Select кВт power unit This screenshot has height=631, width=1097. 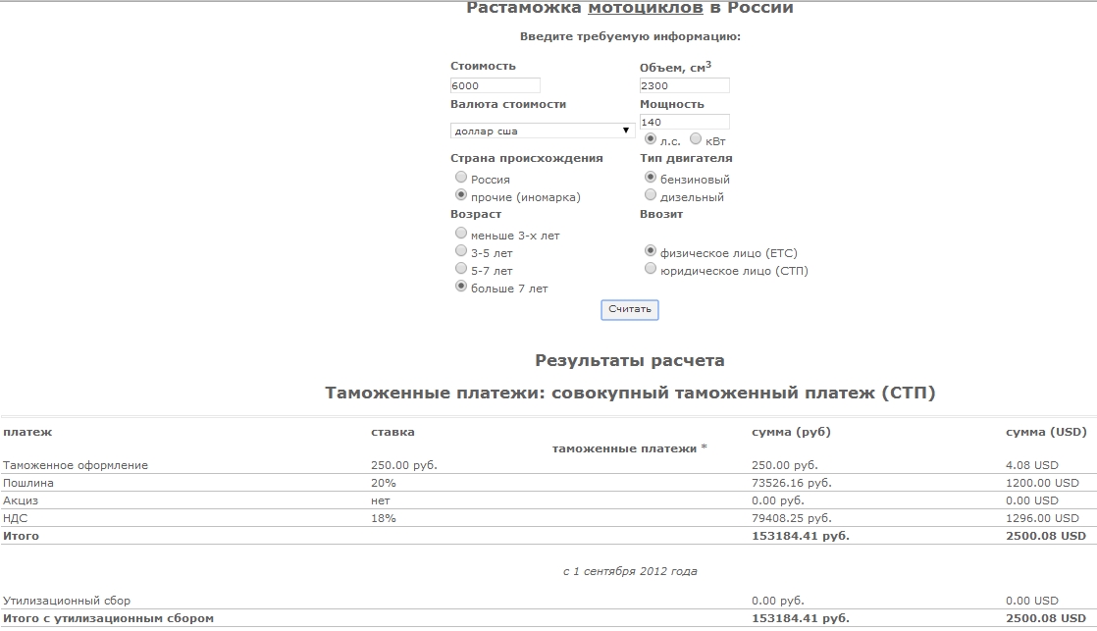[x=696, y=139]
